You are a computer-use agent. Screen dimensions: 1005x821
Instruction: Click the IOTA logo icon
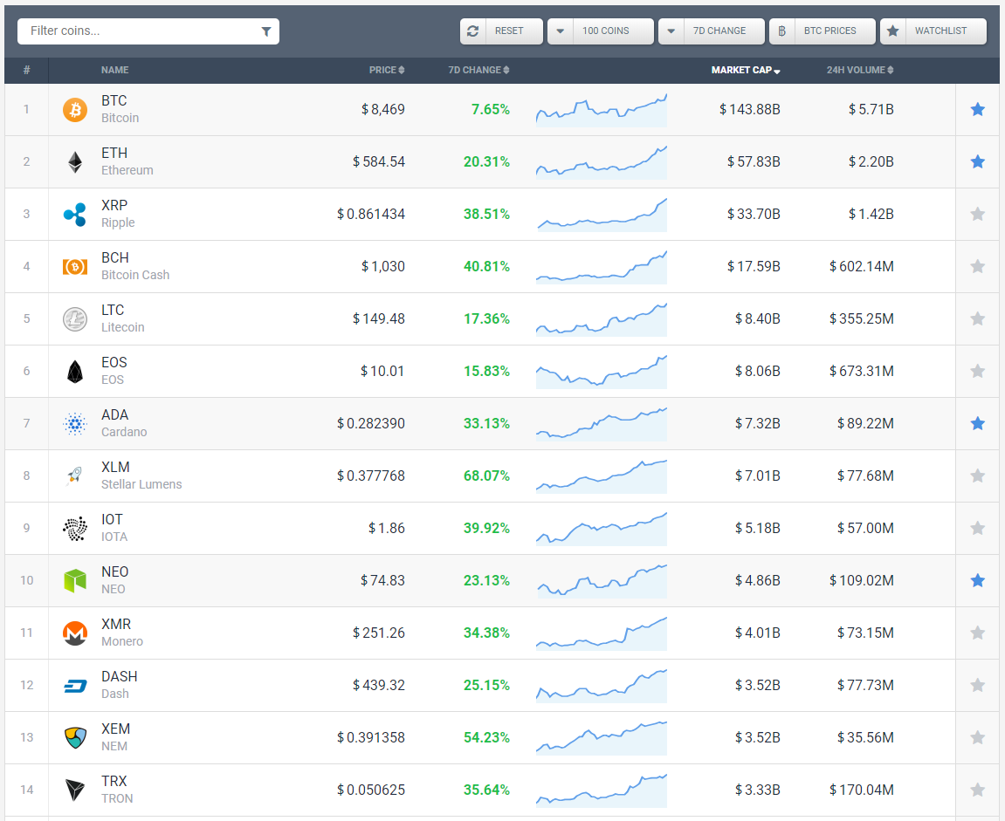75,529
